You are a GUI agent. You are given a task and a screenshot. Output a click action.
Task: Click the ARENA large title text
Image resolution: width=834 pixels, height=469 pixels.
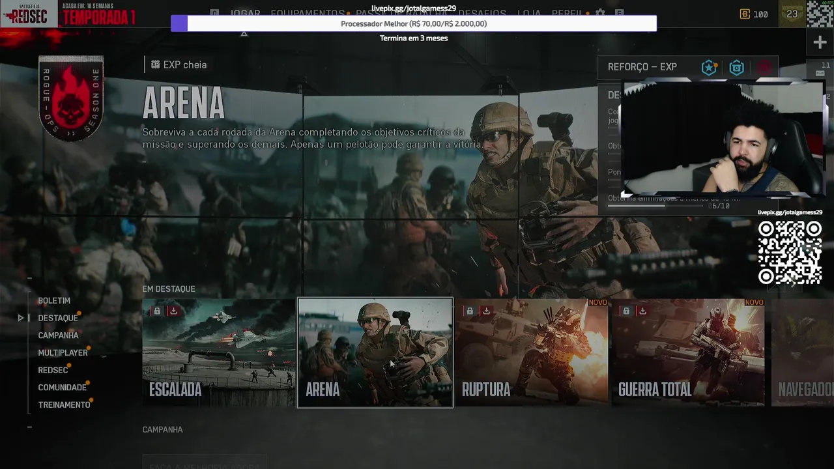pyautogui.click(x=184, y=104)
